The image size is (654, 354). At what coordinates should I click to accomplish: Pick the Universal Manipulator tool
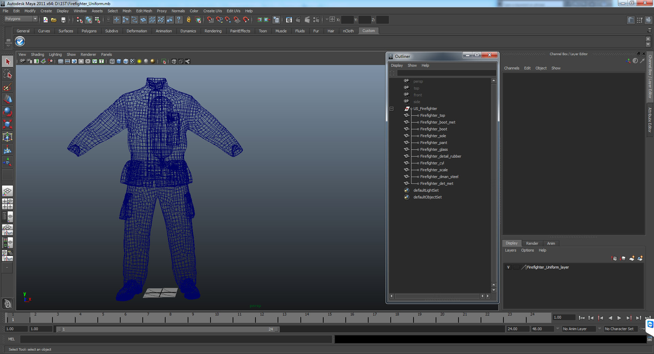click(x=7, y=137)
